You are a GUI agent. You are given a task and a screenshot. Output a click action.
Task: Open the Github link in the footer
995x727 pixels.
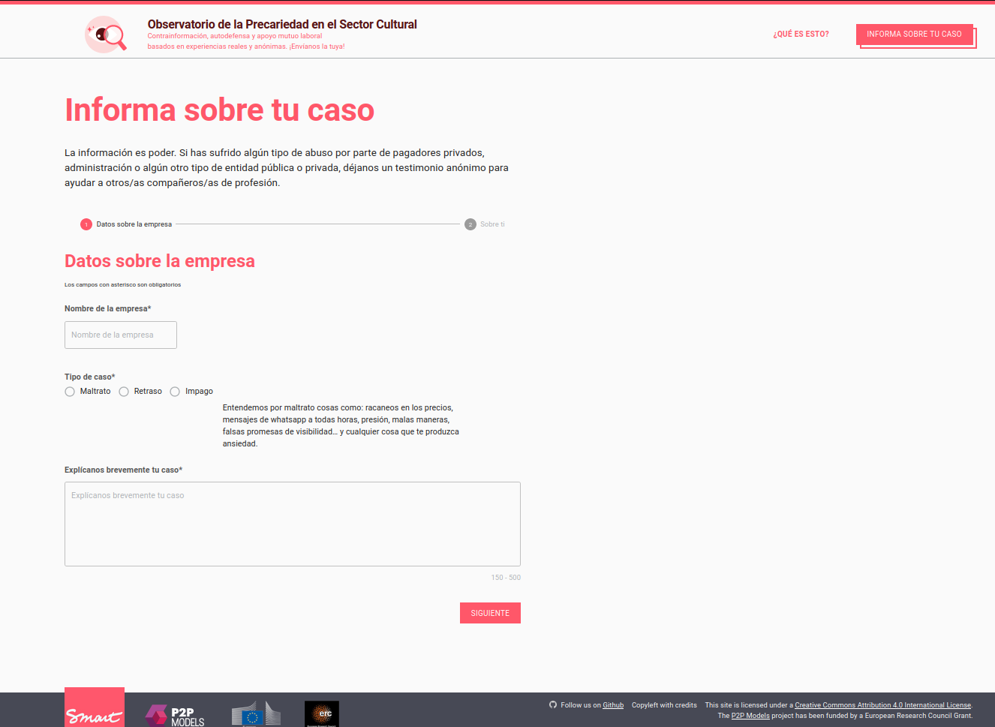612,704
